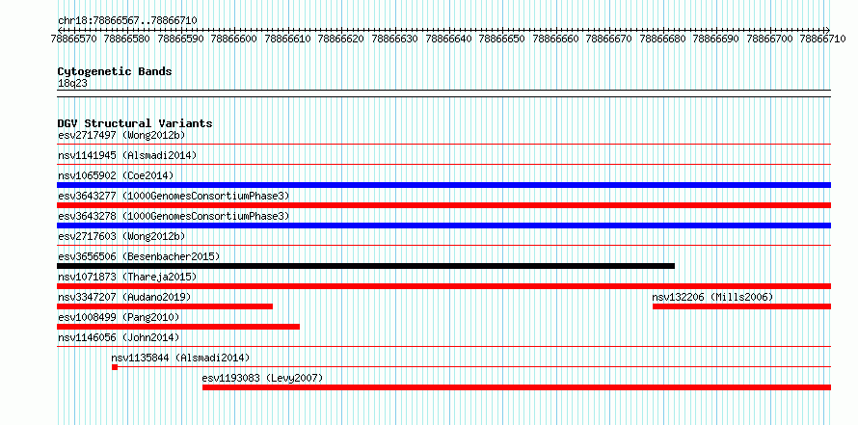
Task: Select the red bar under esv1193083
Action: (517, 387)
